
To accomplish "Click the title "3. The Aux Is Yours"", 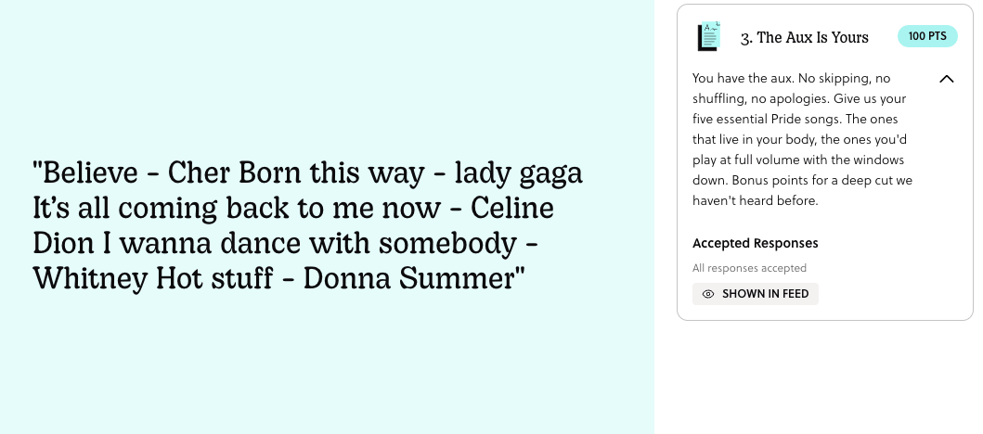I will 805,38.
